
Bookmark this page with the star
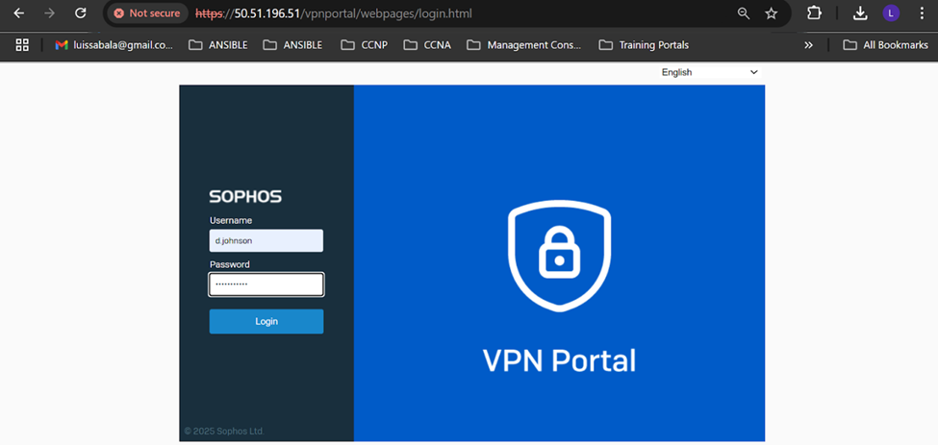[772, 13]
